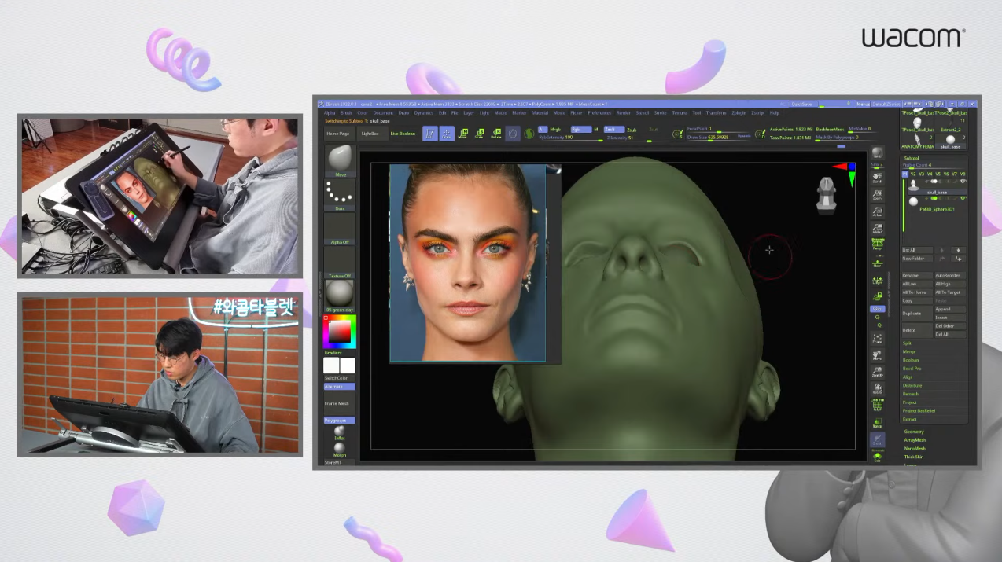Click the camera head view navigator
Viewport: 1002px width, 562px height.
[x=825, y=195]
